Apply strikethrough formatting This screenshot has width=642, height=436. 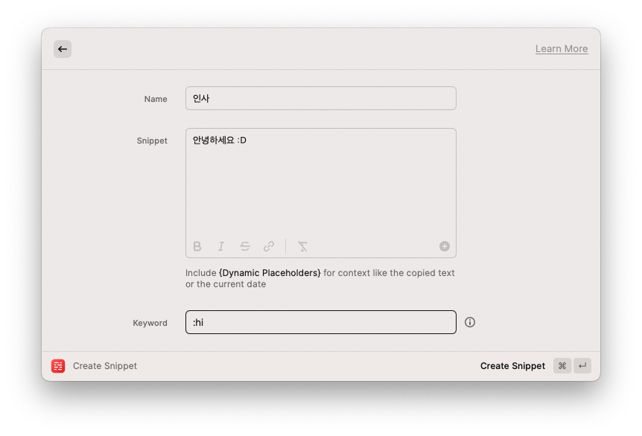245,246
